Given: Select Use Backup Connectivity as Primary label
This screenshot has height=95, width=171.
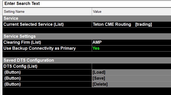Looking at the screenshot, I should (47, 48).
